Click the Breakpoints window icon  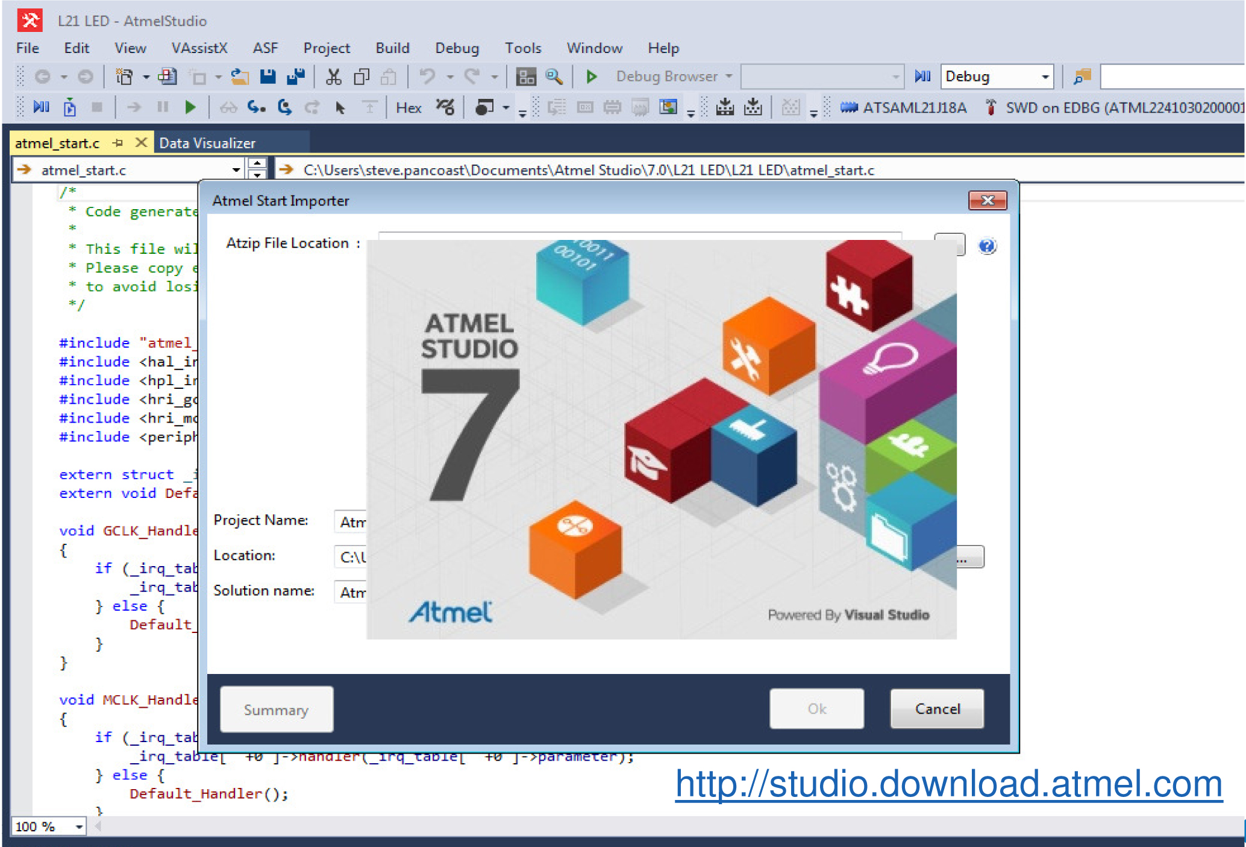tap(484, 107)
